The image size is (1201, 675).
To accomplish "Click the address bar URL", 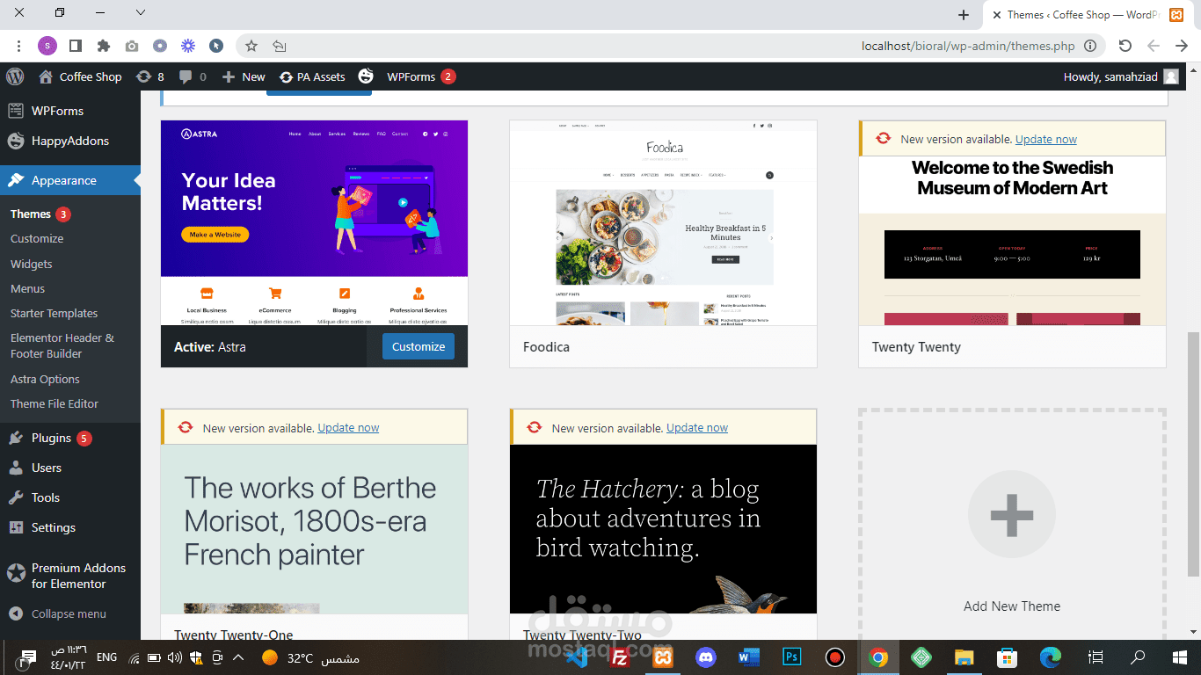I will pos(968,46).
